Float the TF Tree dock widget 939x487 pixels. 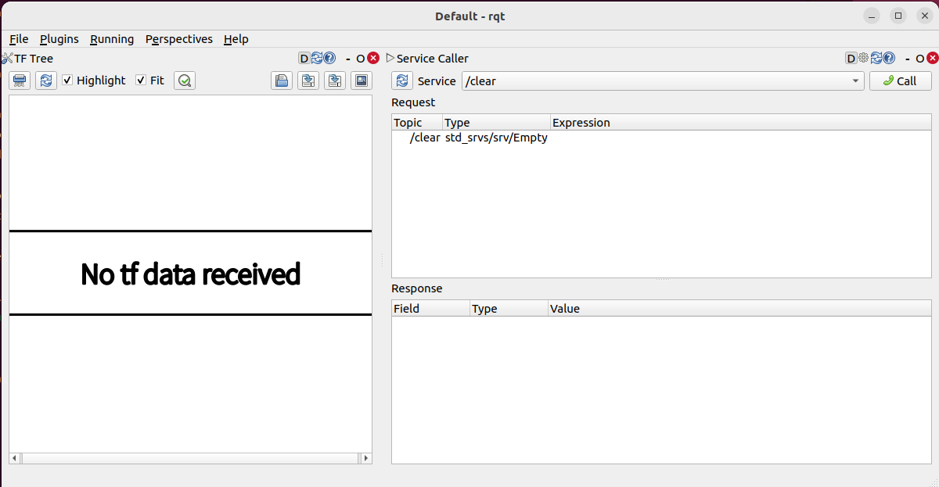tap(361, 59)
